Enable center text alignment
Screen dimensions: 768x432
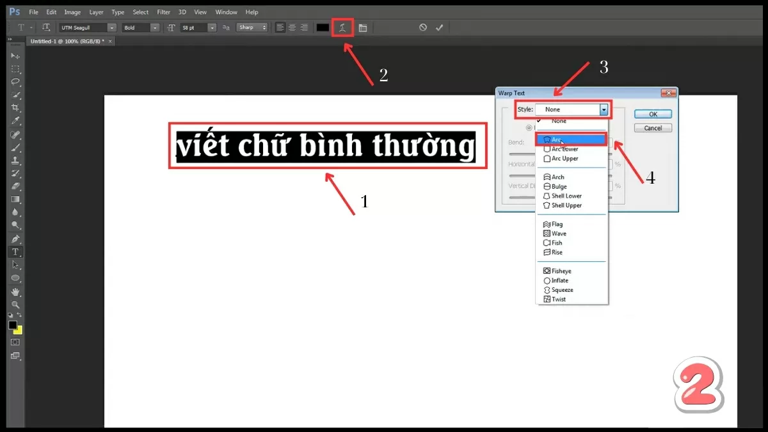[292, 27]
